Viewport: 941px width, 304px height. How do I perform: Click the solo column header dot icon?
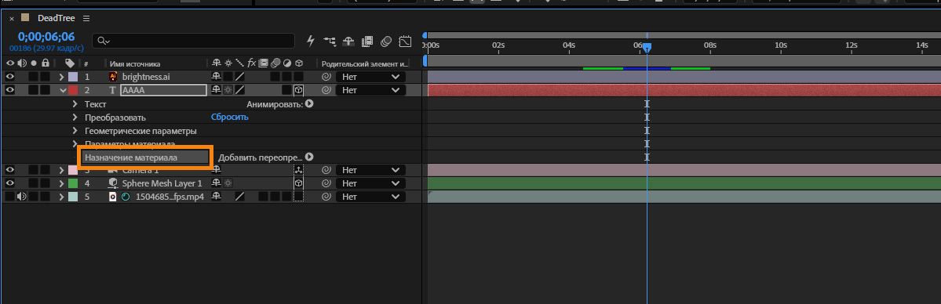point(34,63)
